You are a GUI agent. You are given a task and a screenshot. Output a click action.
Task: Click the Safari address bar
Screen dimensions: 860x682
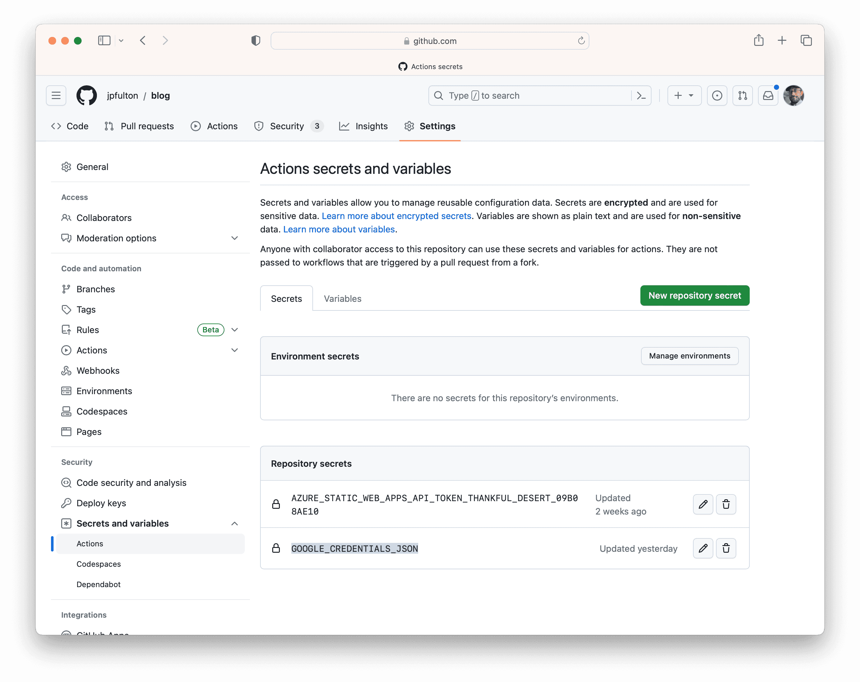click(430, 41)
